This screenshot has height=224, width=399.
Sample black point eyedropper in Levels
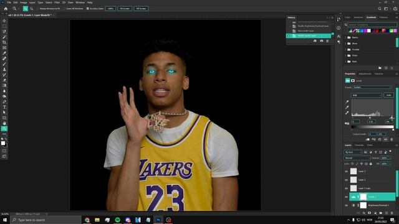347,101
